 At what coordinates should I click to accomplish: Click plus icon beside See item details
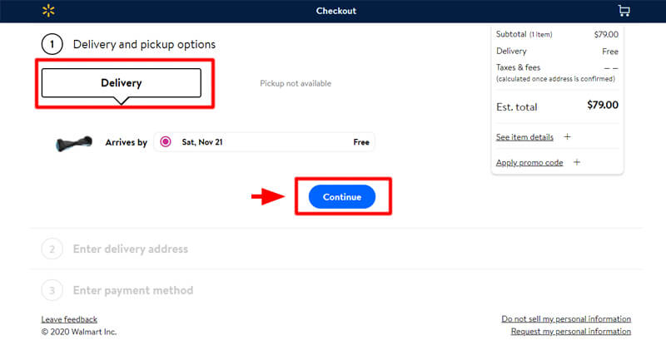(567, 136)
